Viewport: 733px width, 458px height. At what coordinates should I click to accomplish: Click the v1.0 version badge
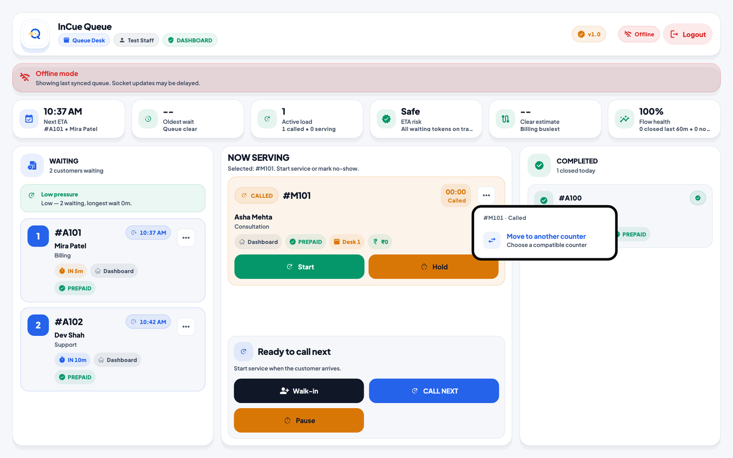click(589, 34)
